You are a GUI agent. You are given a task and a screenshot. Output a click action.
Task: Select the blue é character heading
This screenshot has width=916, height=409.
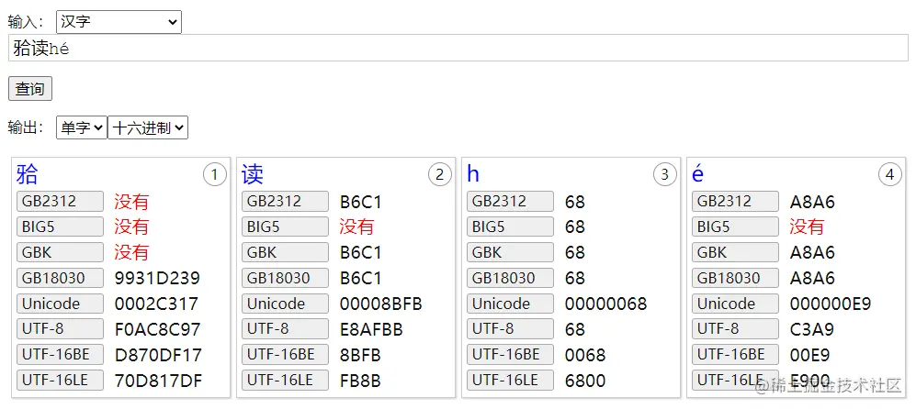(x=697, y=174)
